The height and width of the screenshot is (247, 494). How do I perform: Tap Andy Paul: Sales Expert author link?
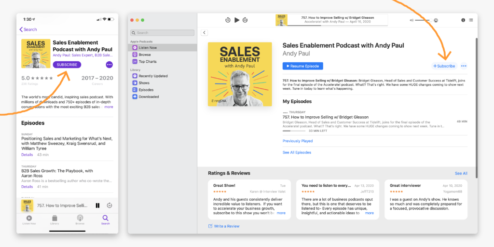click(82, 55)
